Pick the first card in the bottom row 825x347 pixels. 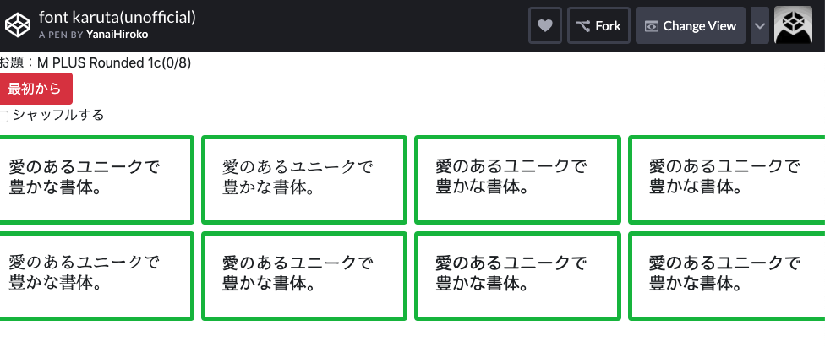[96, 275]
